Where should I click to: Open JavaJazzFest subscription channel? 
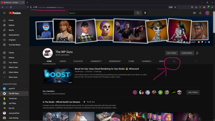click(x=14, y=113)
